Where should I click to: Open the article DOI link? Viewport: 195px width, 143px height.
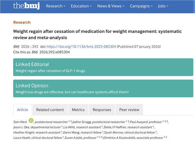81,47
